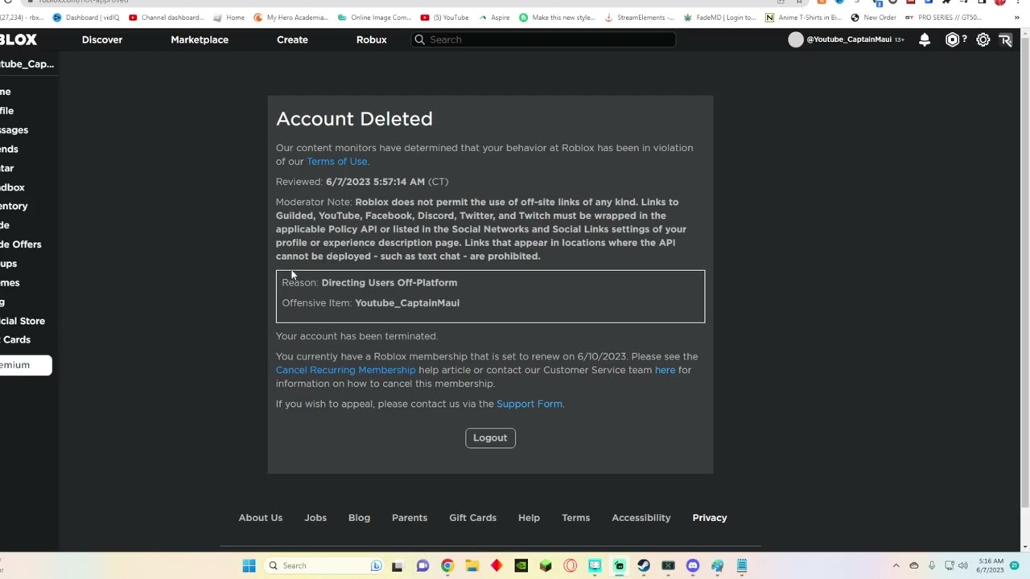The image size is (1030, 579).
Task: Open the Jobs footer link
Action: pos(315,518)
